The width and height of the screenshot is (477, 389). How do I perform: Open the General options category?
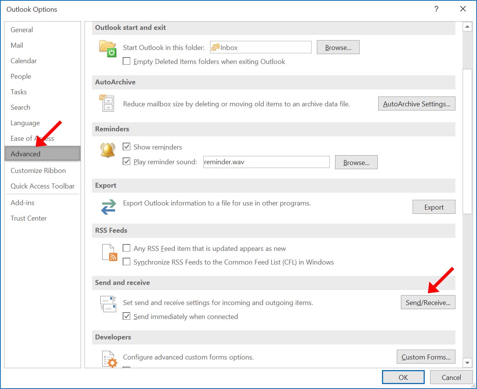tap(42, 30)
